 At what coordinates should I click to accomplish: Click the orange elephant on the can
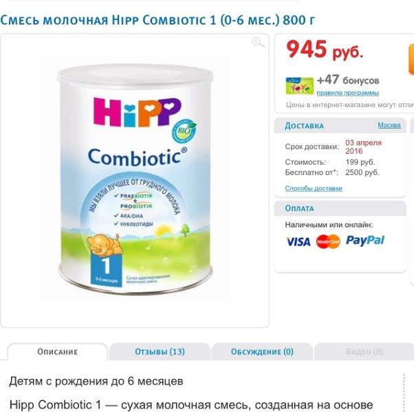pos(104,245)
